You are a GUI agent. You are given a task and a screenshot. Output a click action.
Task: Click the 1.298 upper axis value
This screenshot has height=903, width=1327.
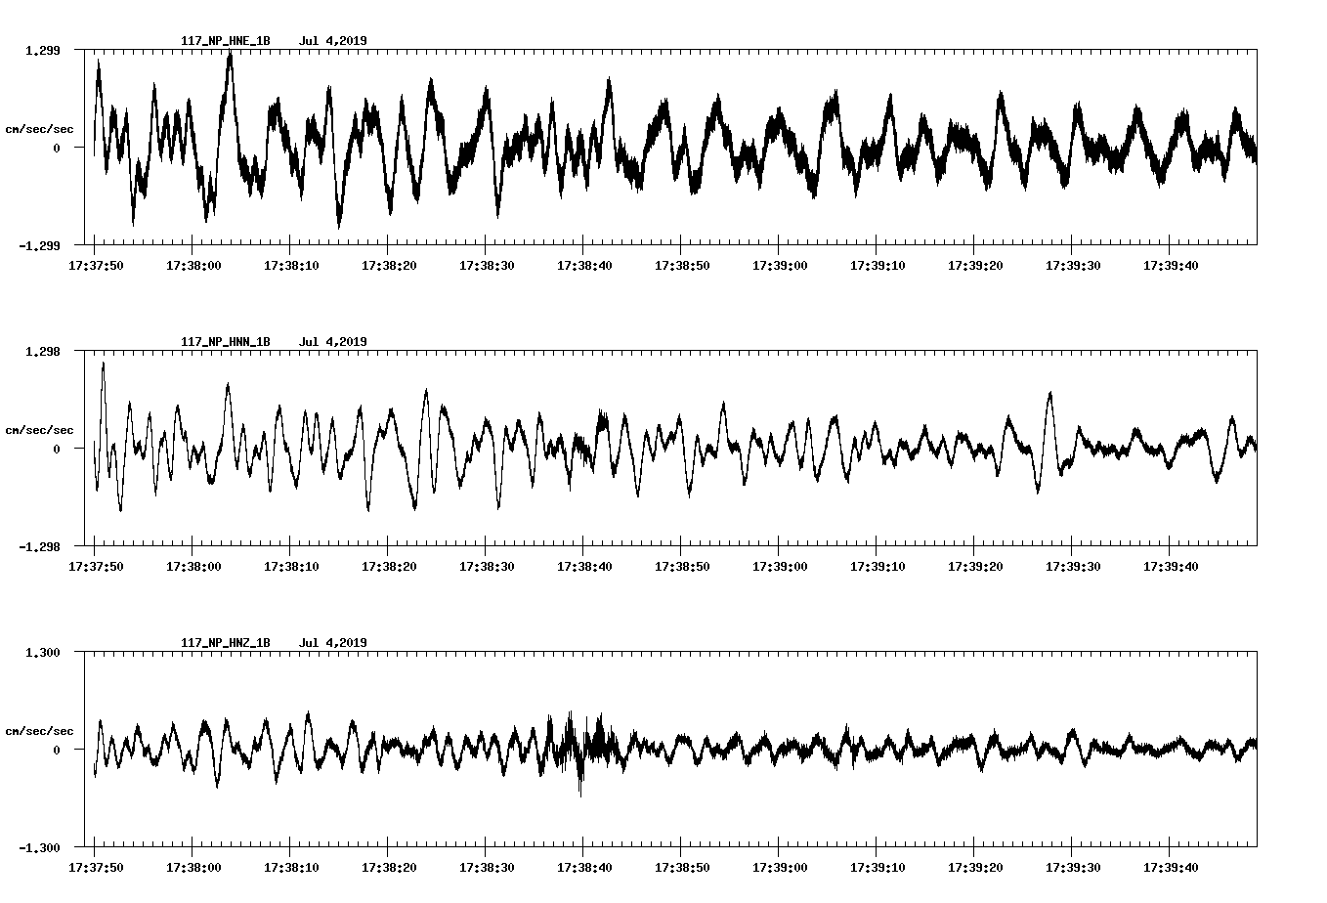click(x=42, y=351)
